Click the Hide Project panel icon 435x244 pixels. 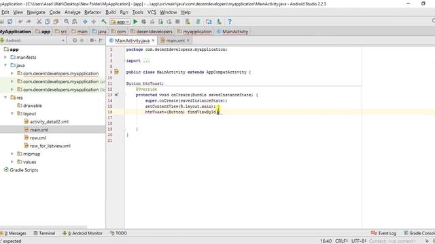[101, 41]
